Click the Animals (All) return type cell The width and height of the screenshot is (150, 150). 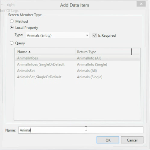(x=87, y=71)
